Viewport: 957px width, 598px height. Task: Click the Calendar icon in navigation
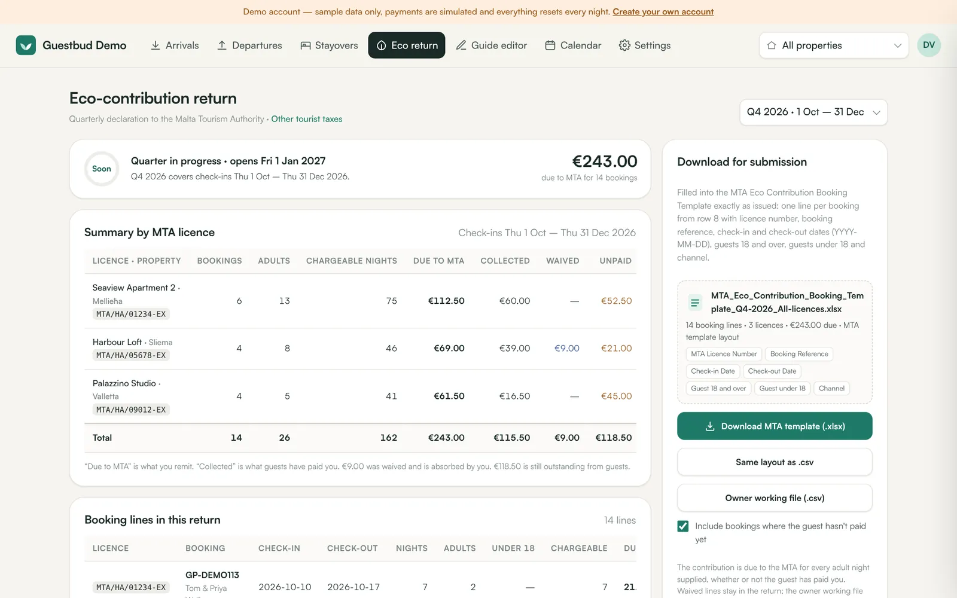(550, 45)
